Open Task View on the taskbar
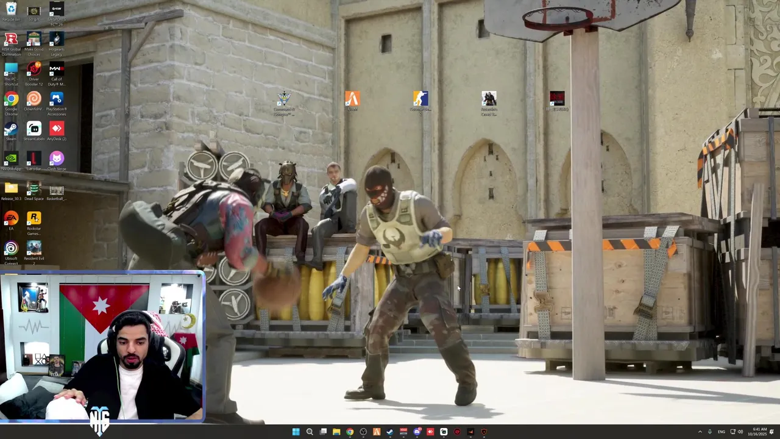Screen dimensions: 780x439 tap(323, 432)
